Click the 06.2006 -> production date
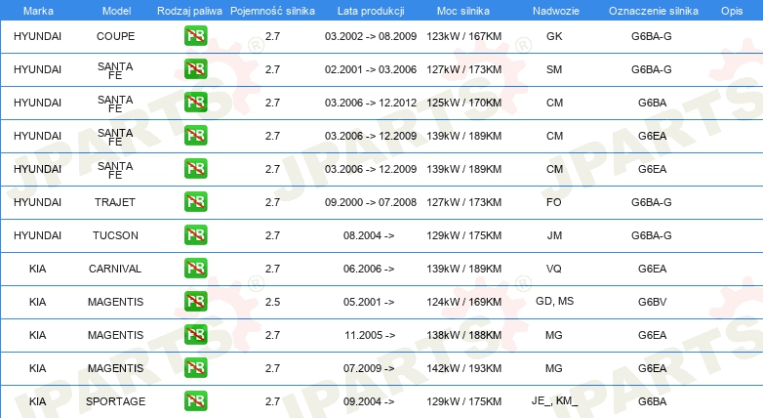Image resolution: width=763 pixels, height=418 pixels. pyautogui.click(x=369, y=269)
